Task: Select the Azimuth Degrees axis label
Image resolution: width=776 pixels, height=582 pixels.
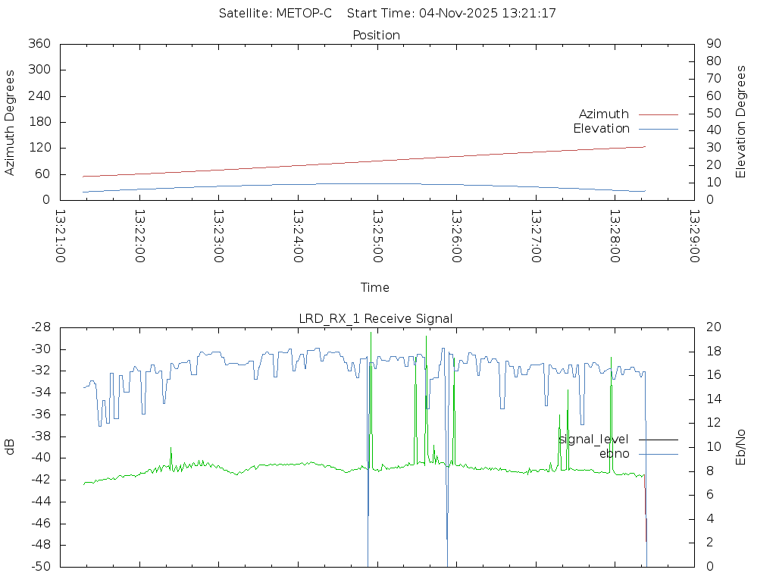Action: coord(11,122)
